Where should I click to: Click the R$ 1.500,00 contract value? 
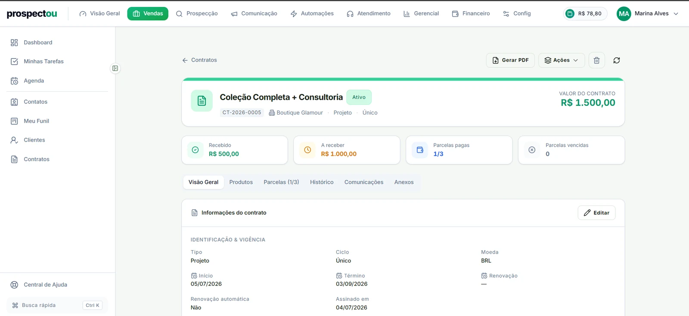click(588, 102)
